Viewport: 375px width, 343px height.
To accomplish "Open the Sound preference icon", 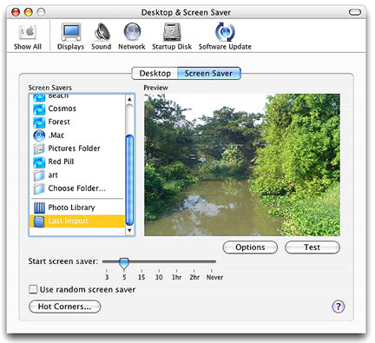I will click(102, 32).
